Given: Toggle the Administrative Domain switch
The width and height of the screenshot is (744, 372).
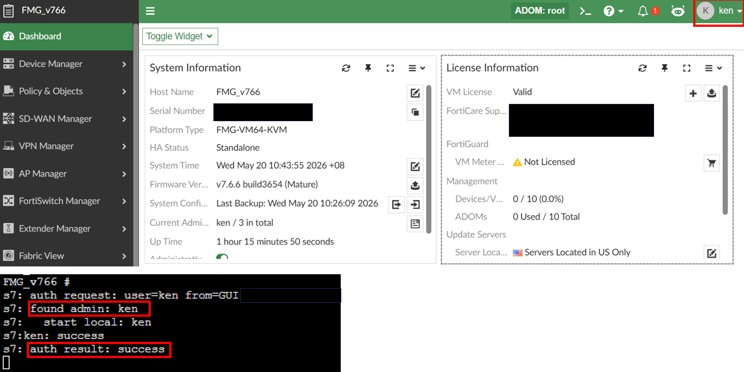Looking at the screenshot, I should click(222, 257).
